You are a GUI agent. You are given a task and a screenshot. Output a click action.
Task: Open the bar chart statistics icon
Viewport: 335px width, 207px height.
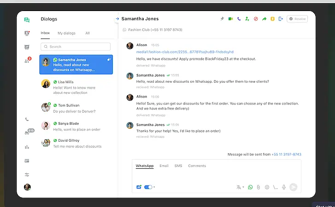point(27,147)
